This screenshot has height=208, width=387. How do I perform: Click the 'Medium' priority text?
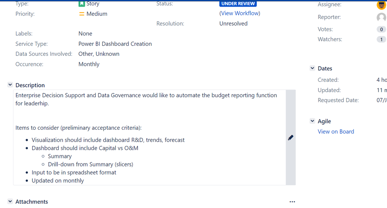(x=97, y=14)
